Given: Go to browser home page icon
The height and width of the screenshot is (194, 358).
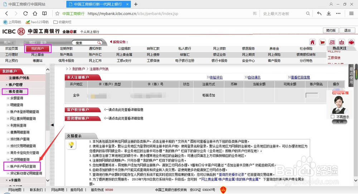Looking at the screenshot, I should click(35, 14).
